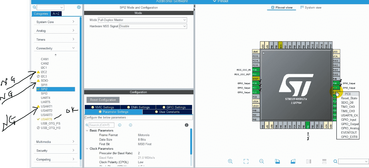Click the green PC2 pin

click(256, 92)
